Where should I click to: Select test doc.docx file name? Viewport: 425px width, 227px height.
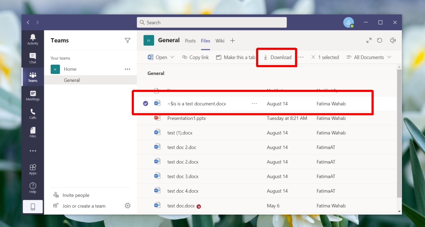[181, 205]
